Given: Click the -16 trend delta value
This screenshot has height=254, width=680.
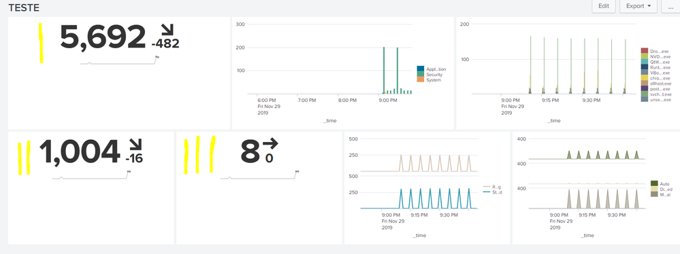Looking at the screenshot, I should [134, 159].
